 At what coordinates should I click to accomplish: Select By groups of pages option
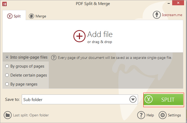pos(25,66)
